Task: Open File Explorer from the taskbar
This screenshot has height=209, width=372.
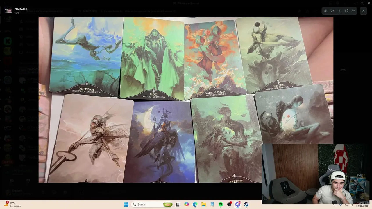Action: tap(203, 204)
